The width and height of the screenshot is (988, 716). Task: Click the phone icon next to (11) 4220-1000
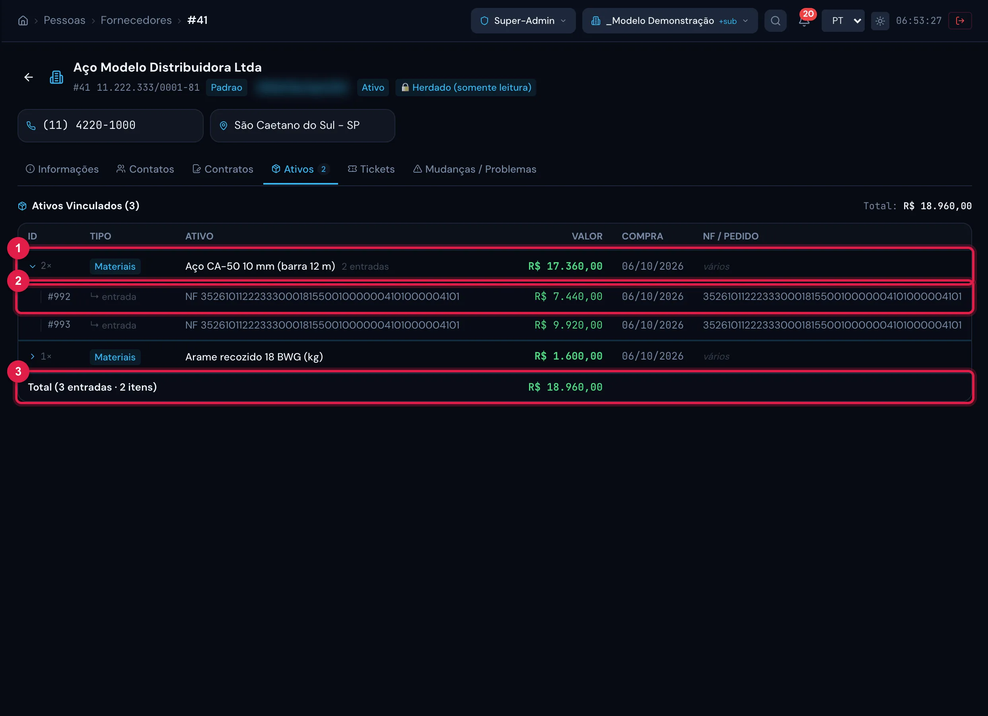pos(31,126)
